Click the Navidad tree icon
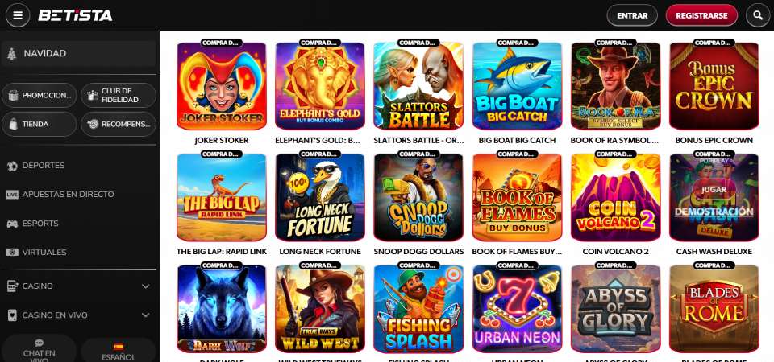Viewport: 774px width, 362px height. (x=12, y=54)
